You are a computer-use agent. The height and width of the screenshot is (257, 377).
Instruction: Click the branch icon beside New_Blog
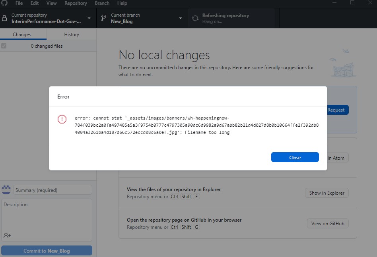104,18
